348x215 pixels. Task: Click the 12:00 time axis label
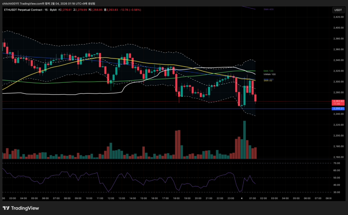(110, 198)
